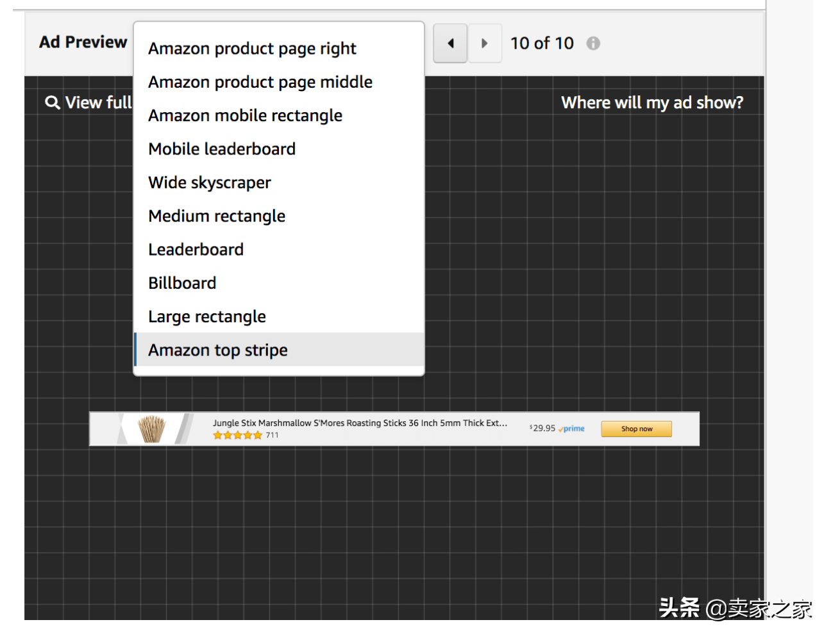Click the roasting sticks product thumbnail
Image resolution: width=831 pixels, height=638 pixels.
[152, 429]
